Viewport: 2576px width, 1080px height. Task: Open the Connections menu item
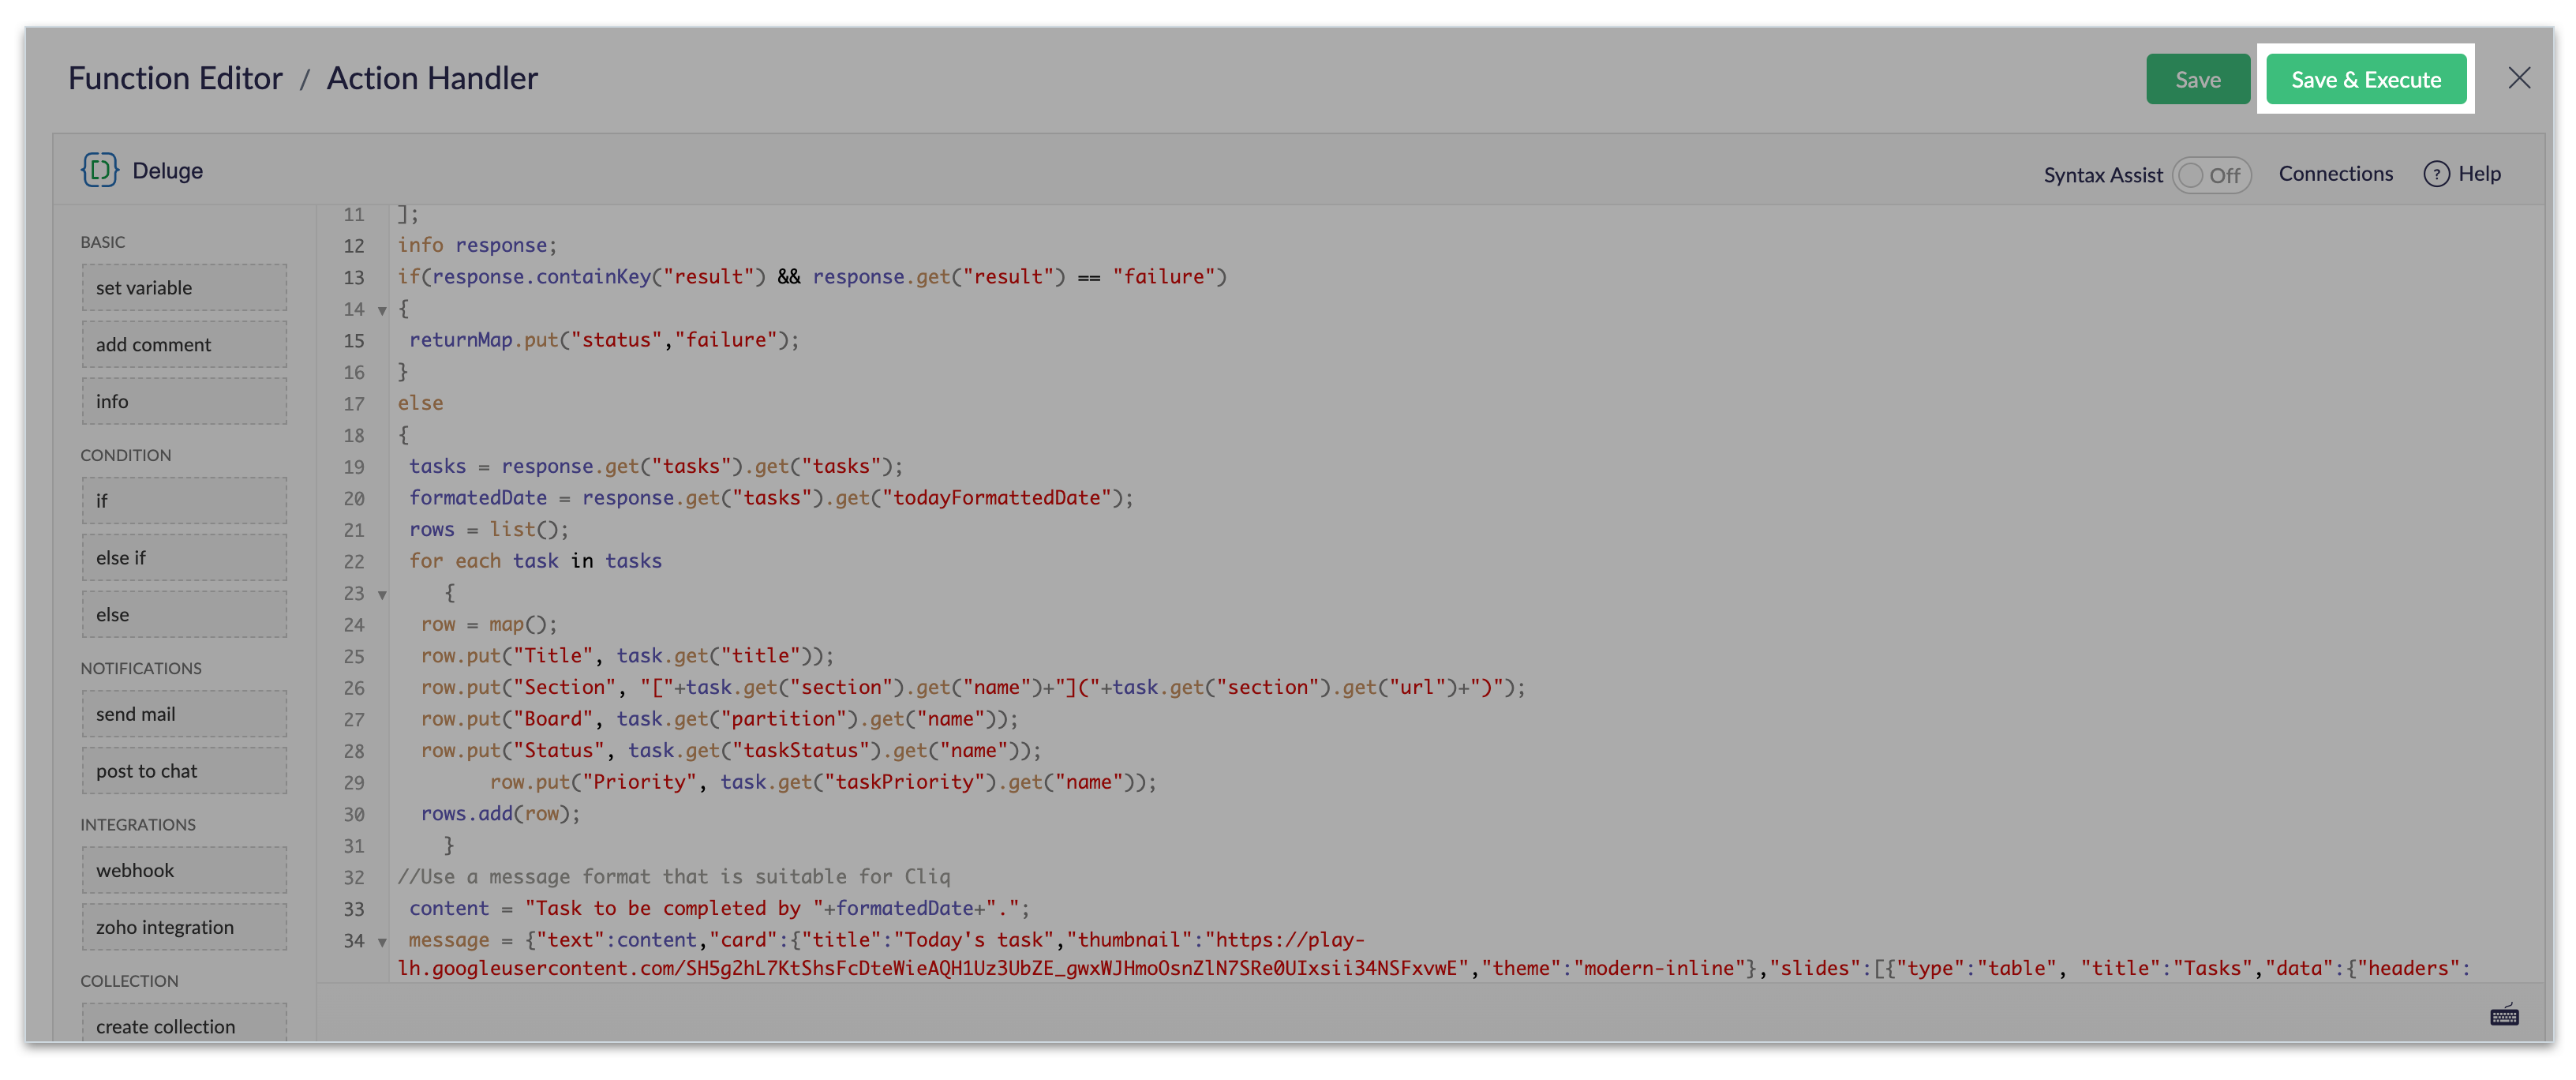point(2335,174)
